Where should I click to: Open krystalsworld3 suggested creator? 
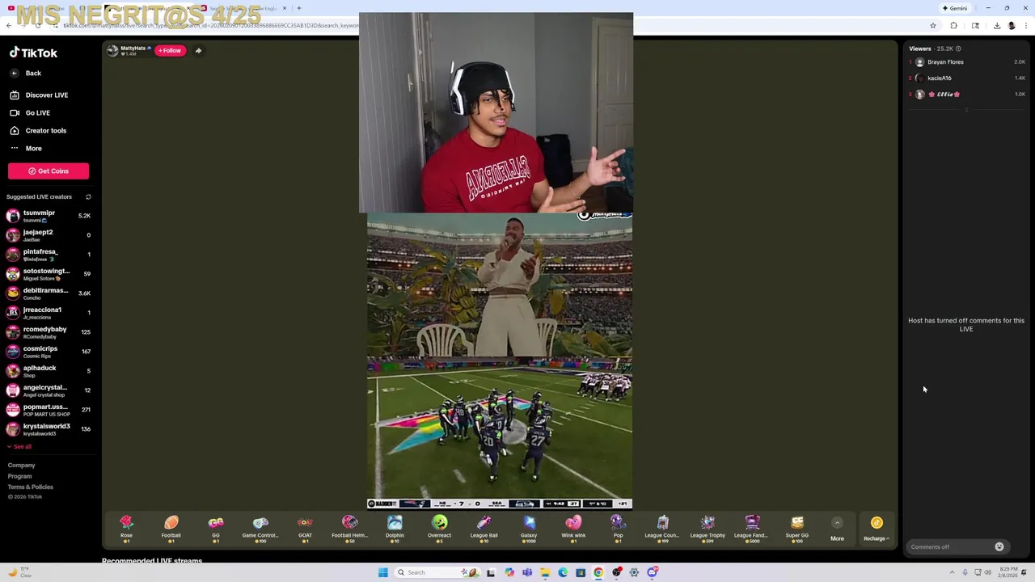point(49,429)
